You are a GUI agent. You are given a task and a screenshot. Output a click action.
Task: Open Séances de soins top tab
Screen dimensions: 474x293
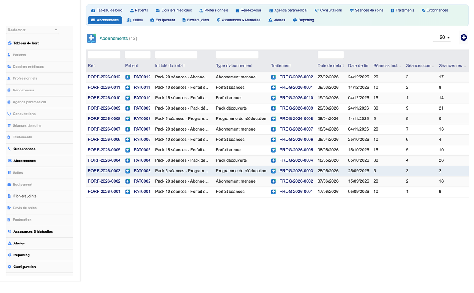(367, 10)
